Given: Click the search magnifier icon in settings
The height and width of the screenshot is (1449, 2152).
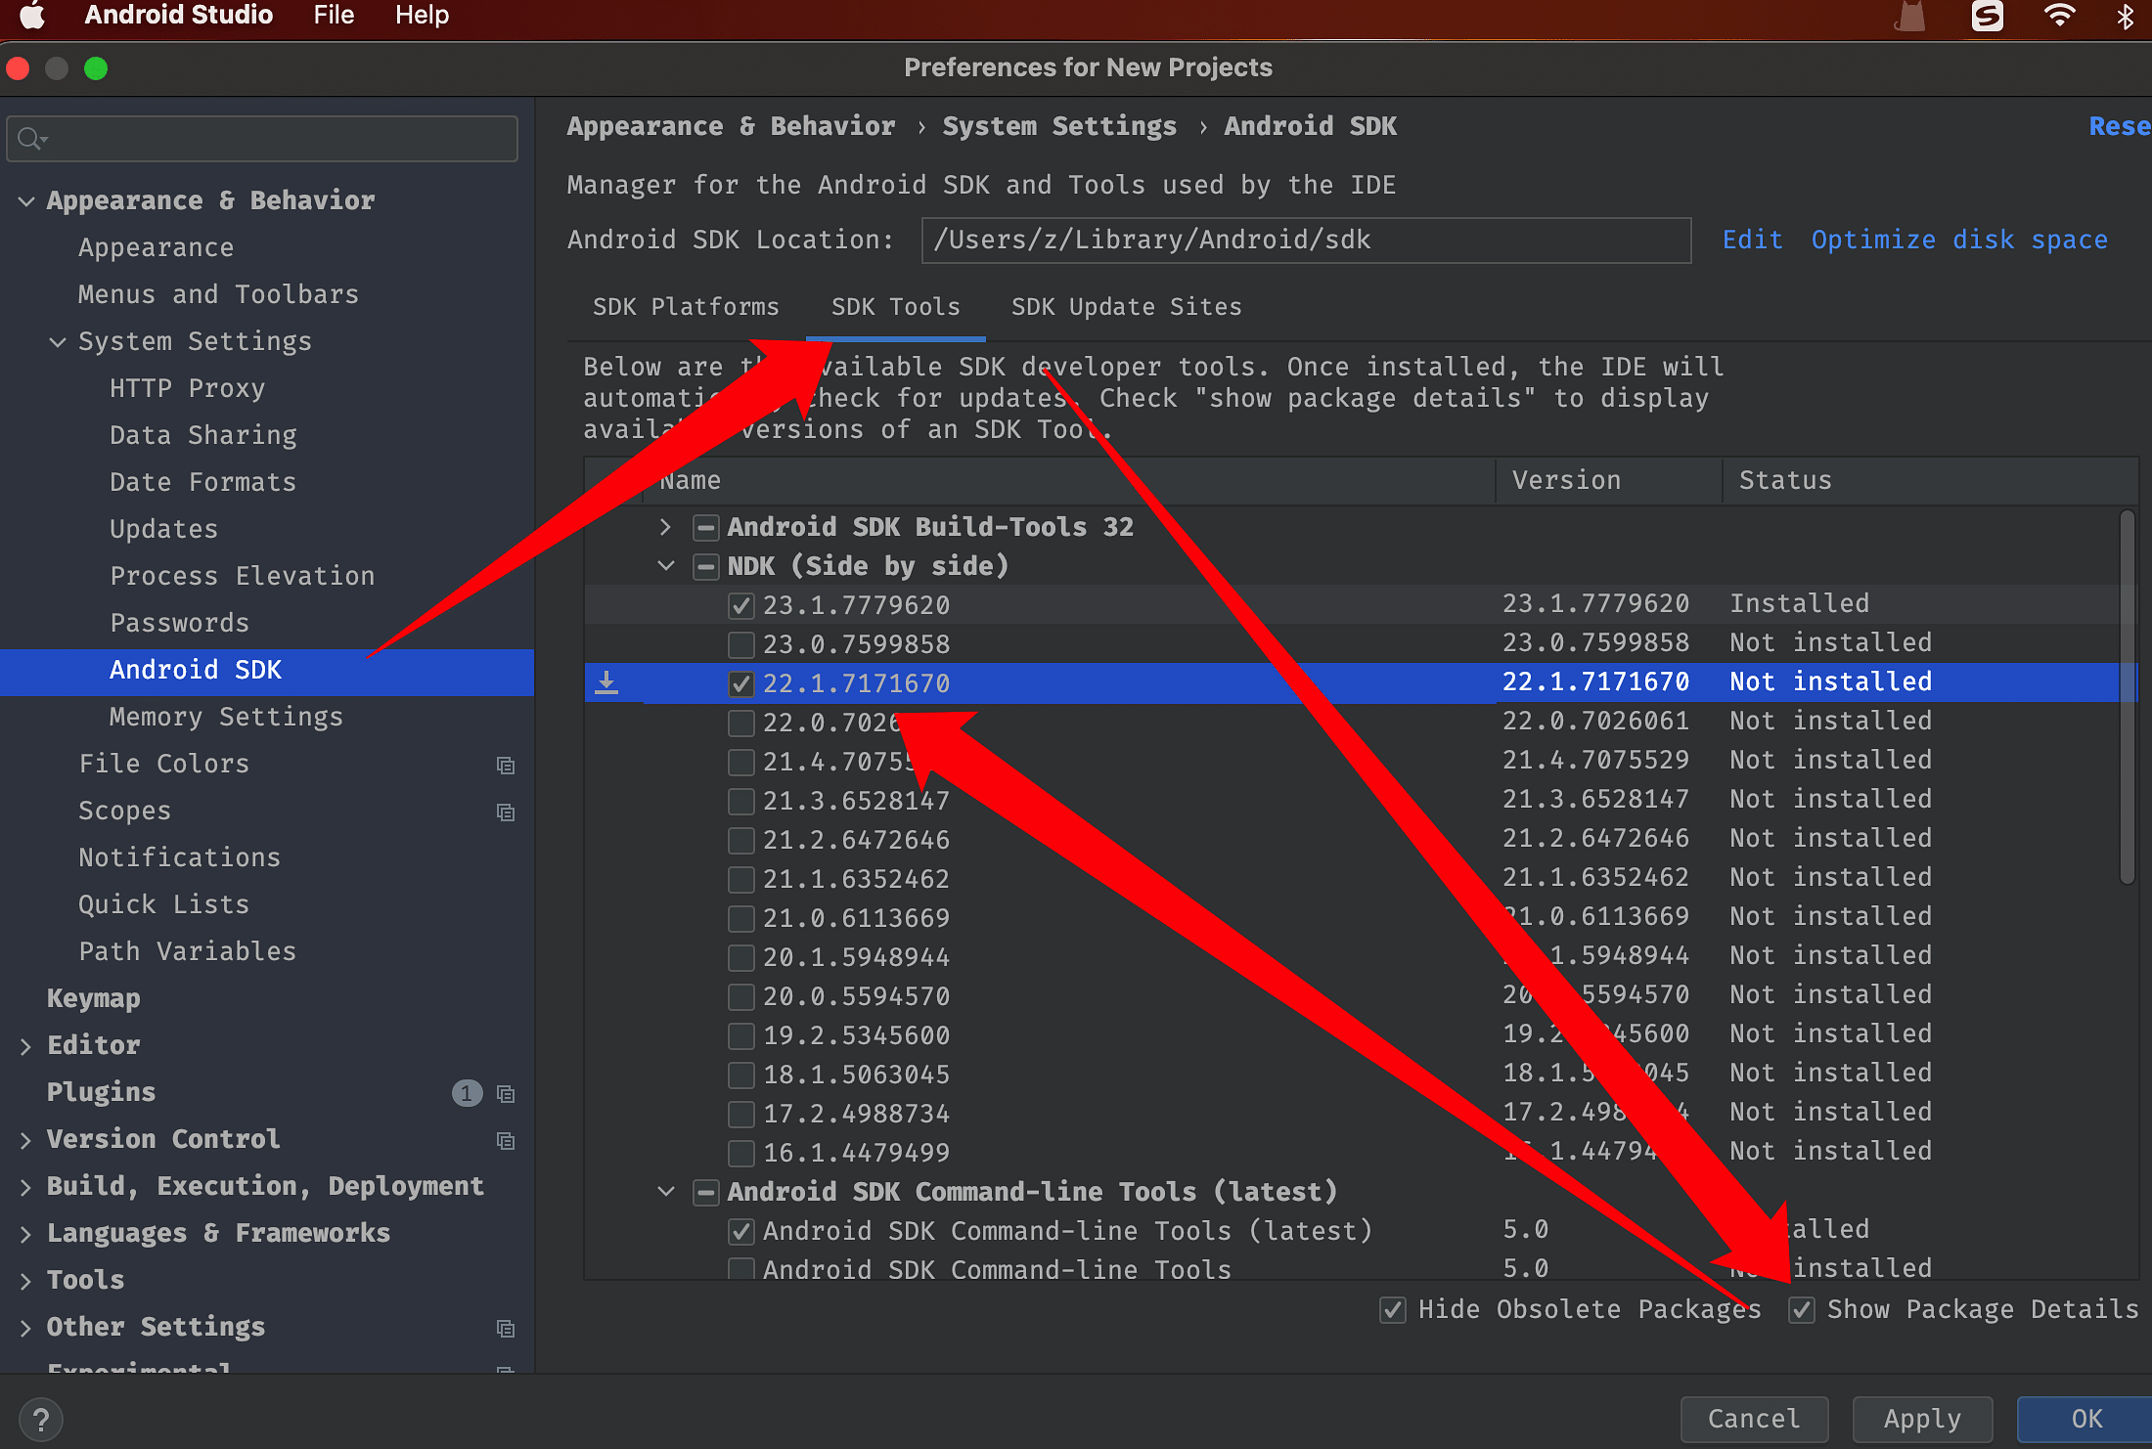Looking at the screenshot, I should (x=31, y=139).
